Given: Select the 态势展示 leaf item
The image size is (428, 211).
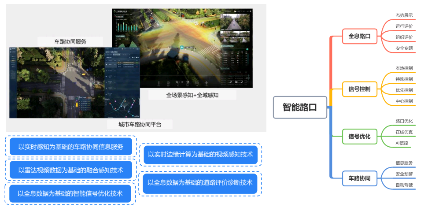Looking at the screenshot, I should click(x=404, y=15).
